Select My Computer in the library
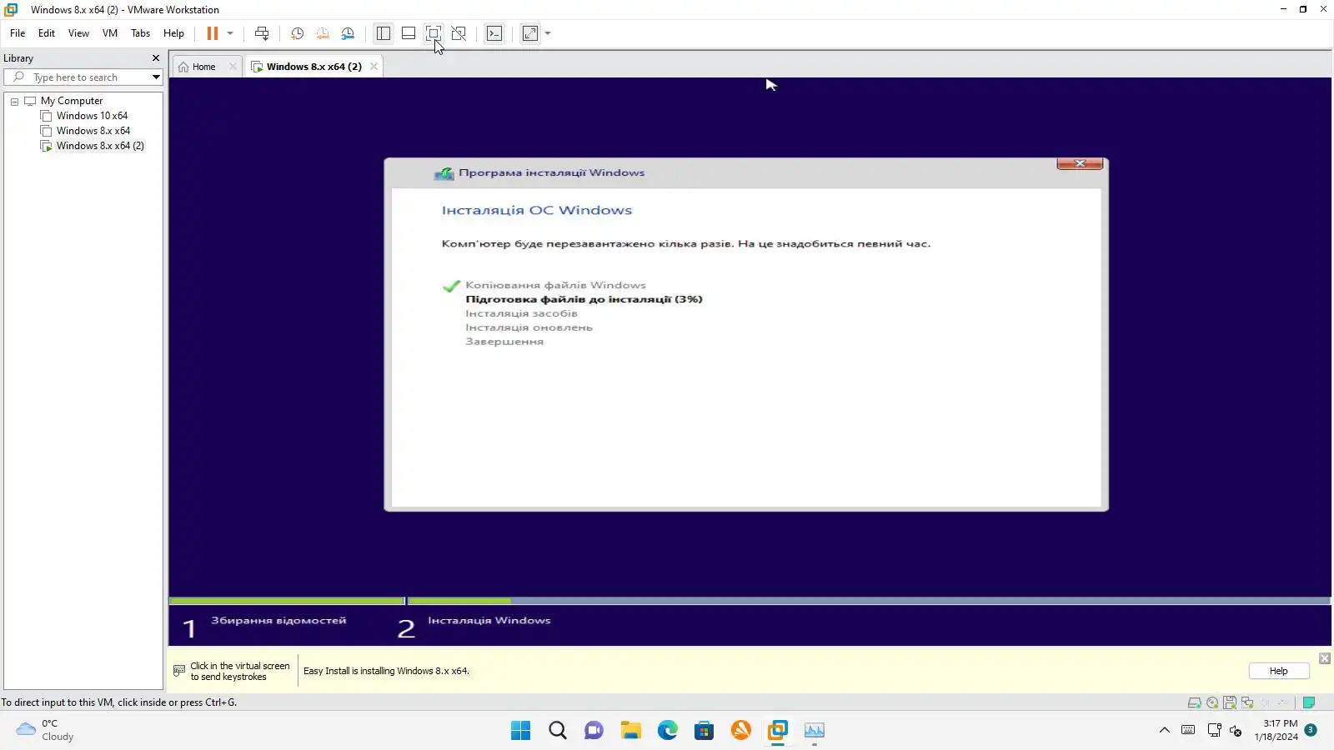 pyautogui.click(x=72, y=101)
